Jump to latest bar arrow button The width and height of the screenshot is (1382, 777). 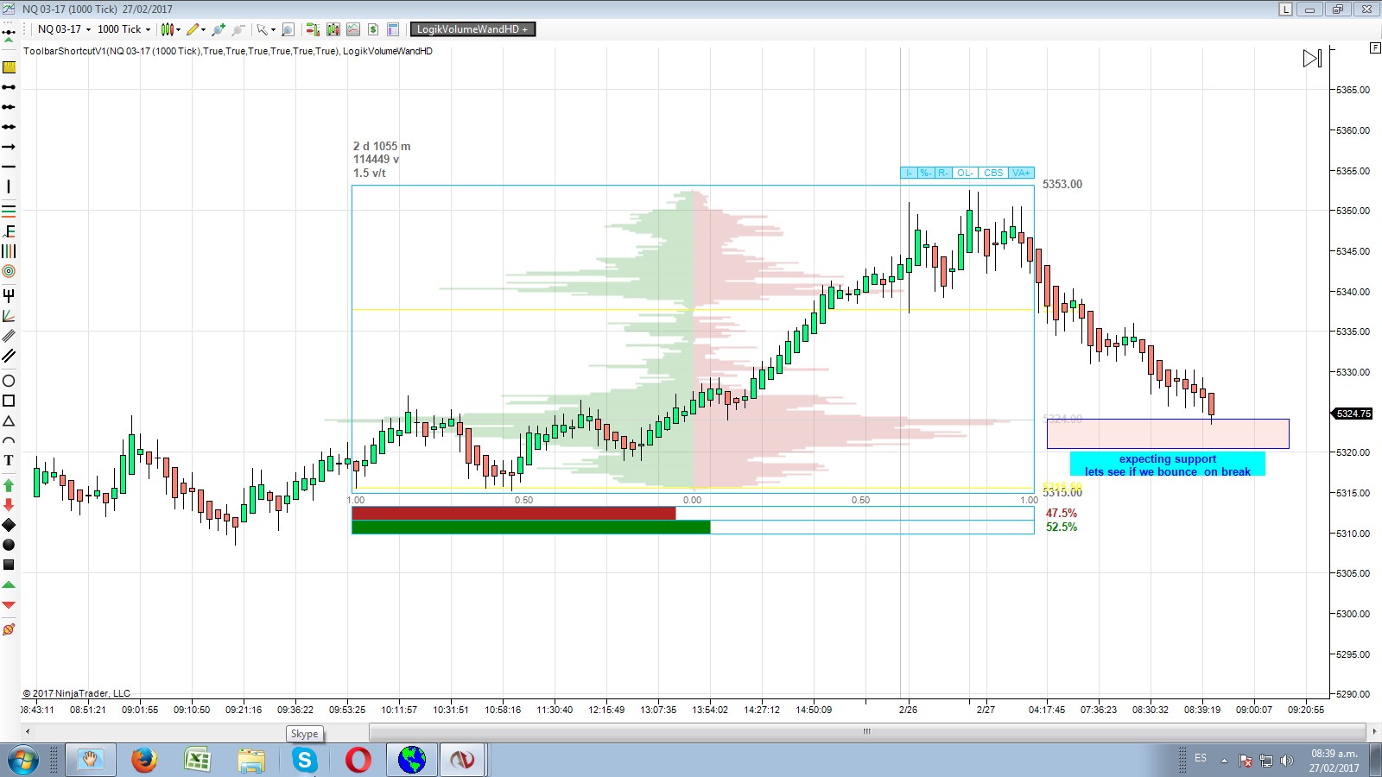pos(1312,59)
